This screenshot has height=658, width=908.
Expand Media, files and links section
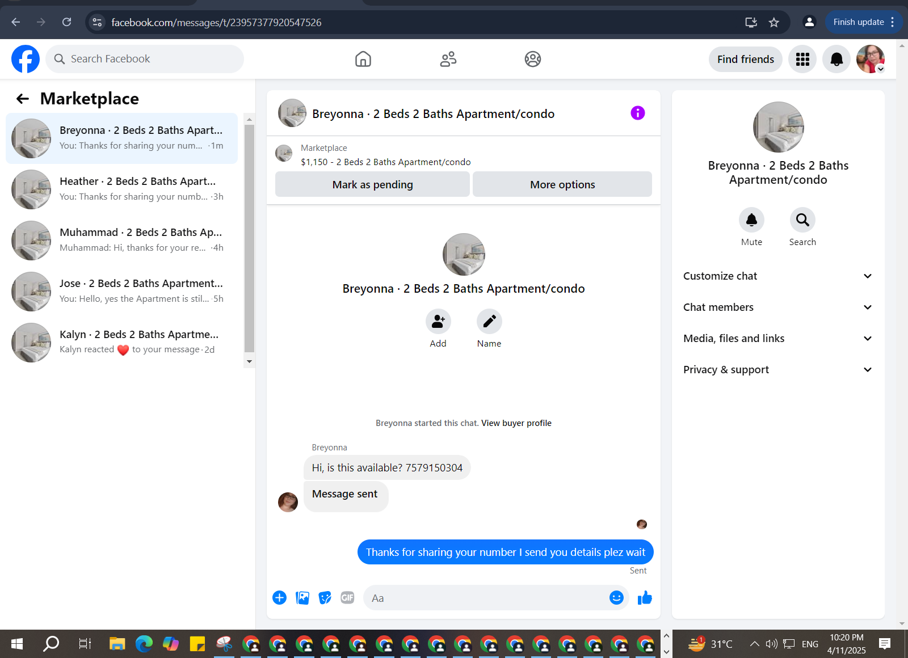pos(778,339)
